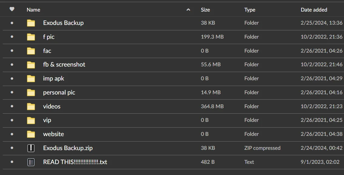Click the Exodus Backup.zip archive icon
344x175 pixels.
click(x=31, y=148)
